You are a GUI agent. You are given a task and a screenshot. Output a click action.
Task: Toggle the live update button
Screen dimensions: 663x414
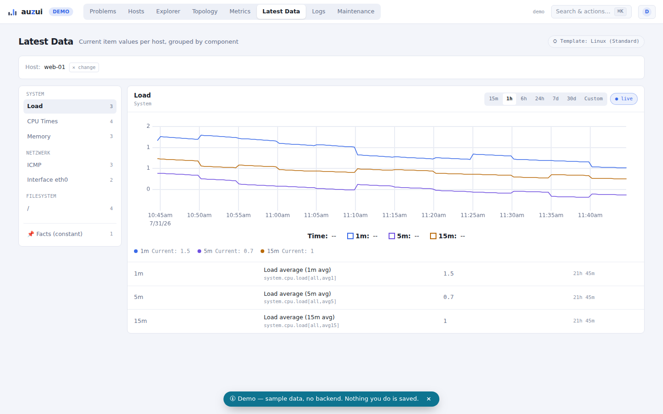[x=624, y=99]
